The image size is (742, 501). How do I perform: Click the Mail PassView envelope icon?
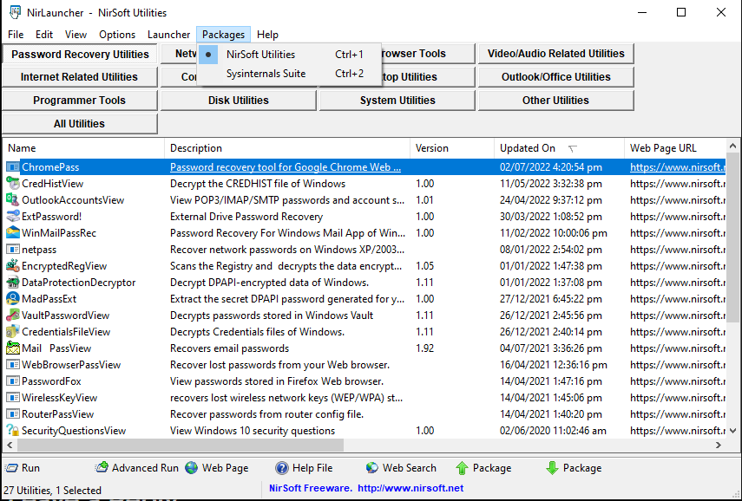pyautogui.click(x=13, y=348)
